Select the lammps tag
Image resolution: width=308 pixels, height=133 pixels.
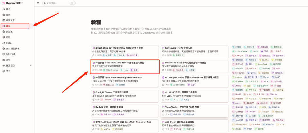tap(250, 112)
